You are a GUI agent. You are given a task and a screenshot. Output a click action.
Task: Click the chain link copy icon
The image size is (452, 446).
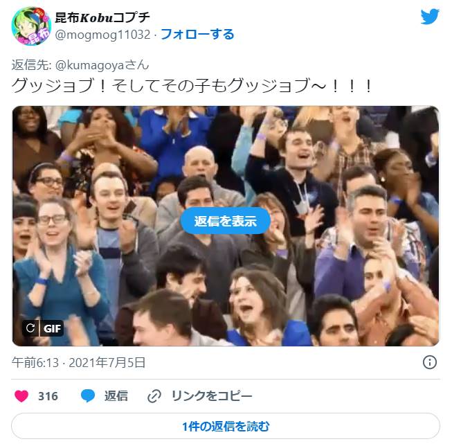coord(154,396)
